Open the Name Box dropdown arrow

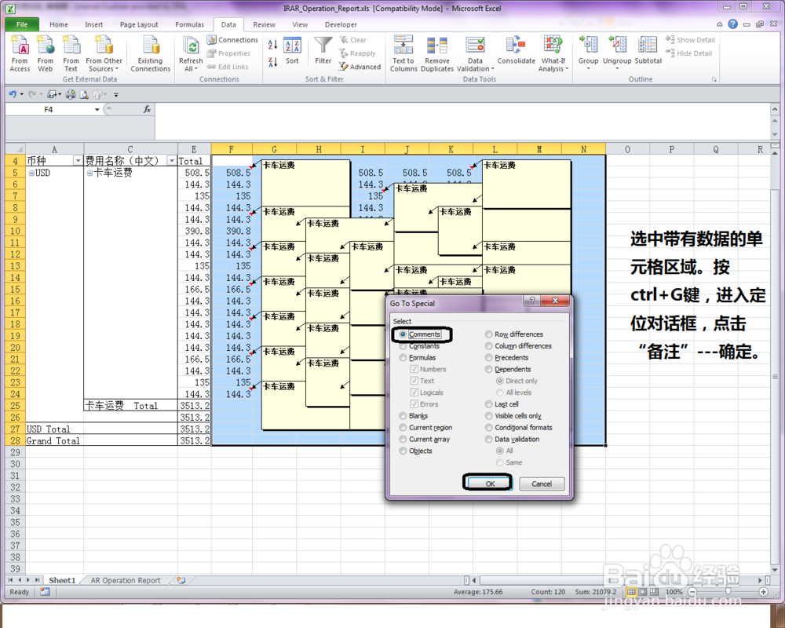[x=97, y=109]
